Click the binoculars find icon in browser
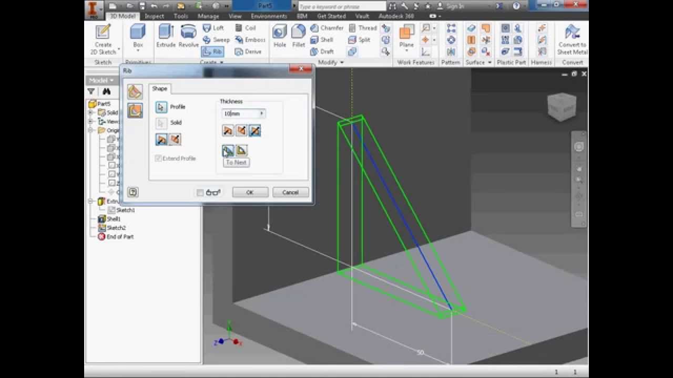 (x=106, y=91)
